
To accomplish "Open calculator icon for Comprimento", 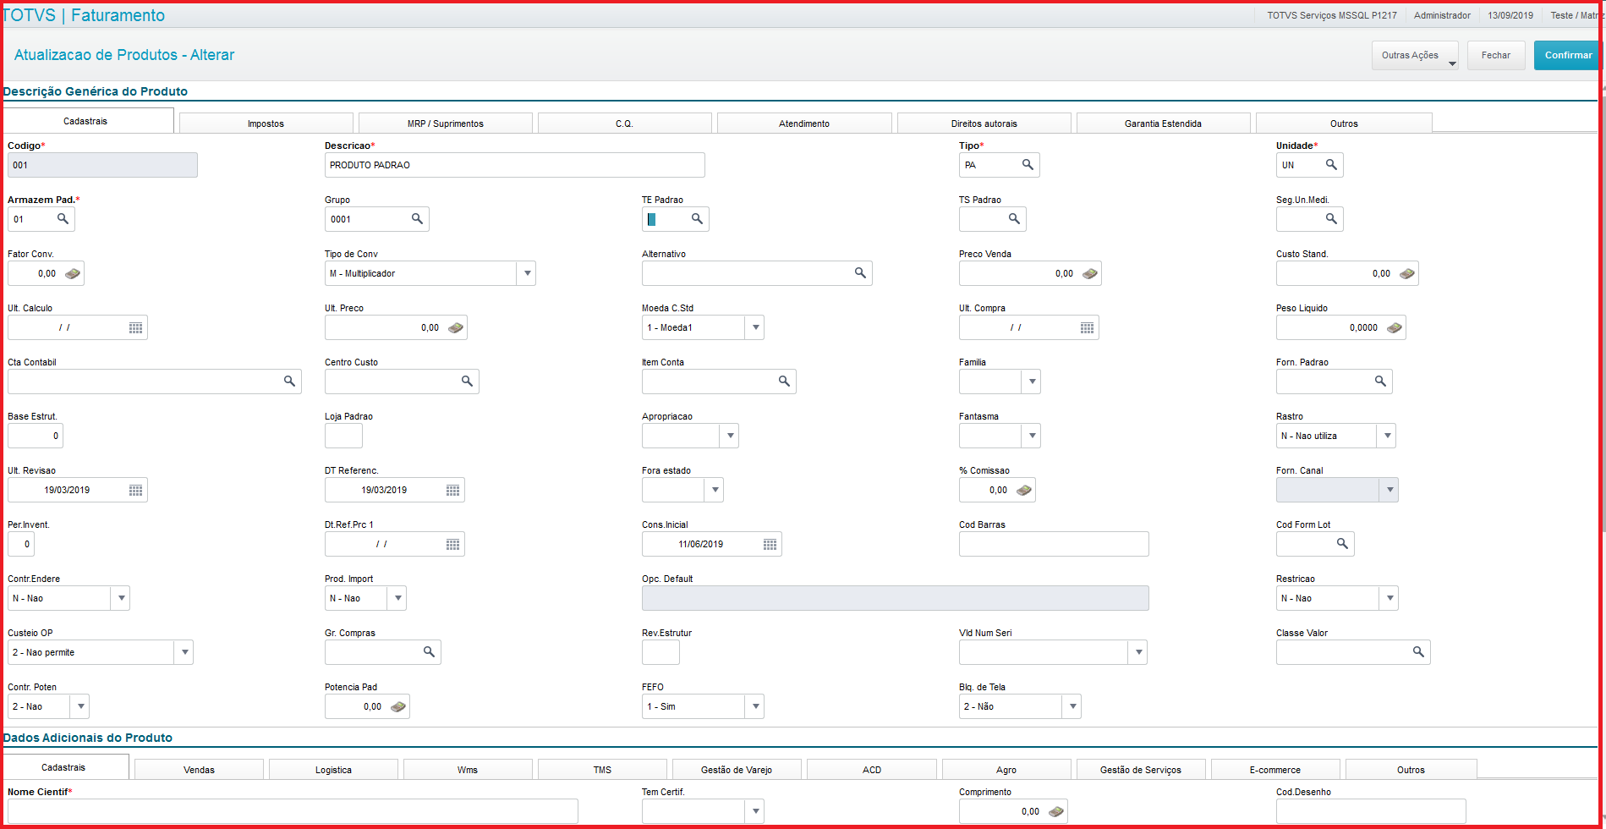I will (x=1056, y=811).
